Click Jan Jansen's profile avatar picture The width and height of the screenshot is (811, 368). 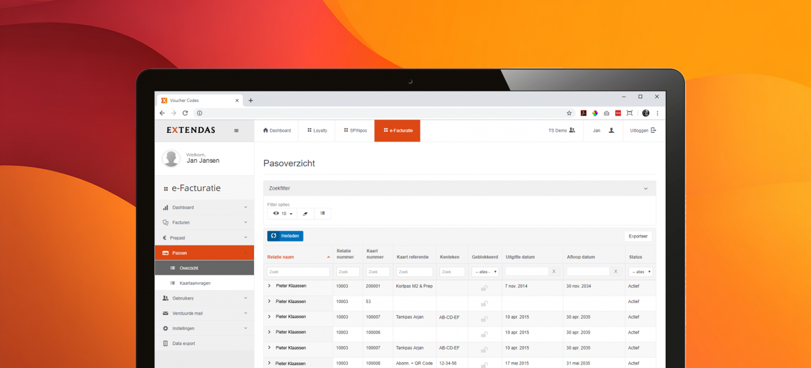pyautogui.click(x=171, y=158)
